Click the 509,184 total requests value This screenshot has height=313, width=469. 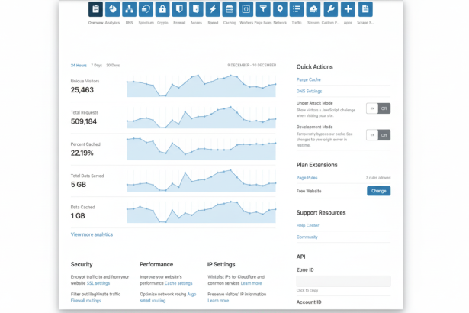pos(84,121)
